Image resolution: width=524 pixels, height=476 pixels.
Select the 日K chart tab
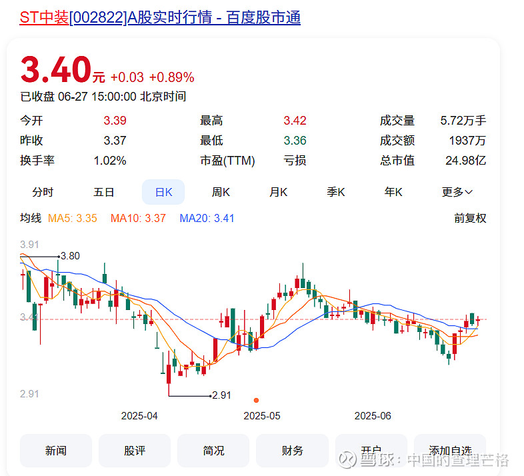click(x=163, y=192)
